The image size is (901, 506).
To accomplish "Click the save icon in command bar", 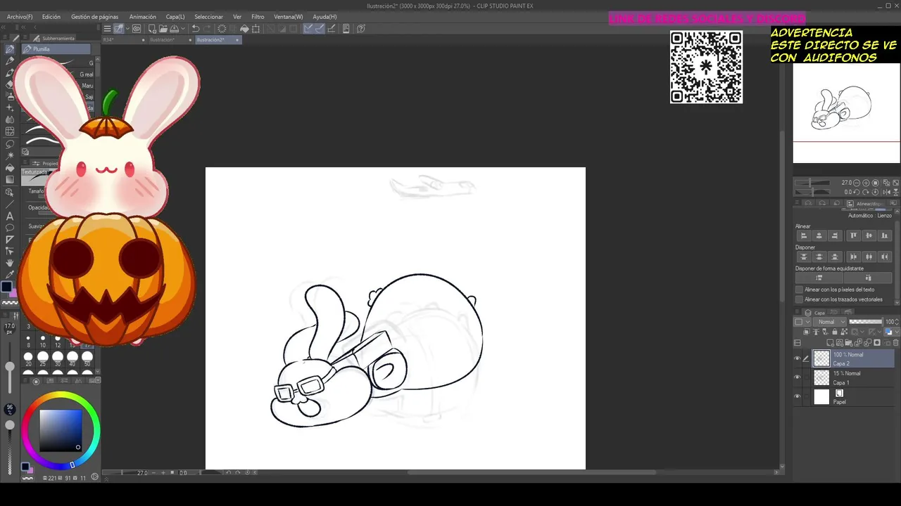I will coord(174,29).
